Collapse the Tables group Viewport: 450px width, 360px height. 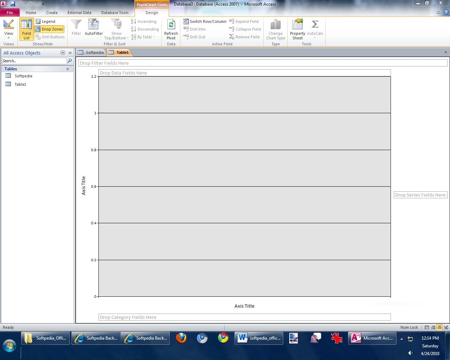pyautogui.click(x=67, y=69)
